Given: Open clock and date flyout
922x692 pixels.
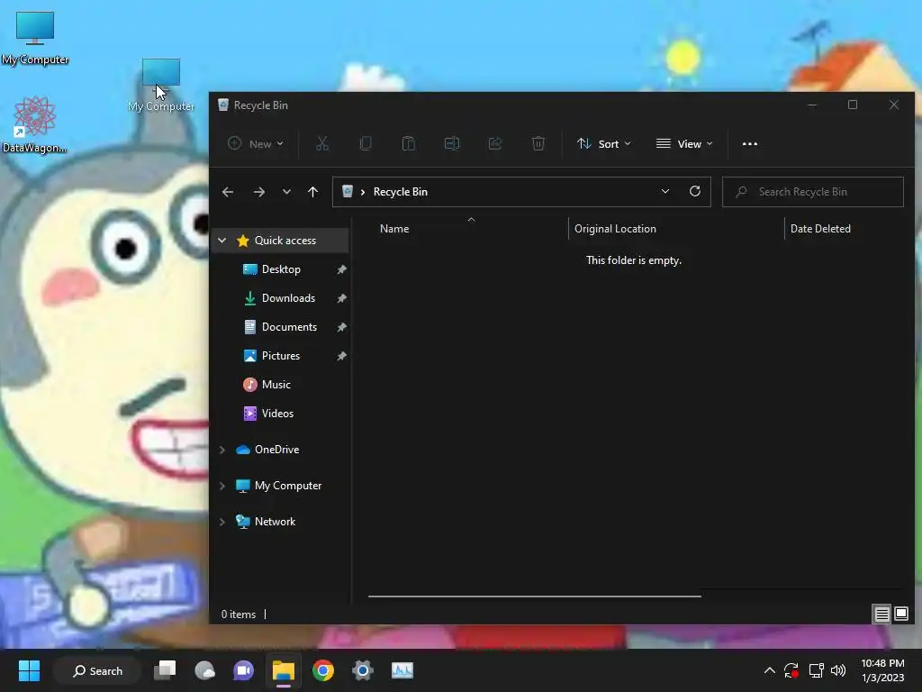Looking at the screenshot, I should [882, 670].
